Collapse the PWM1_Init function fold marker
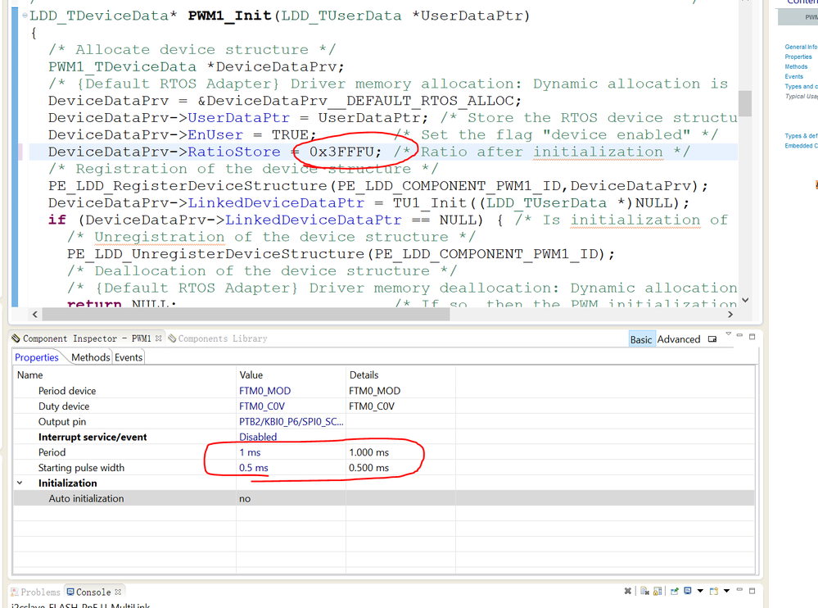 [x=25, y=16]
